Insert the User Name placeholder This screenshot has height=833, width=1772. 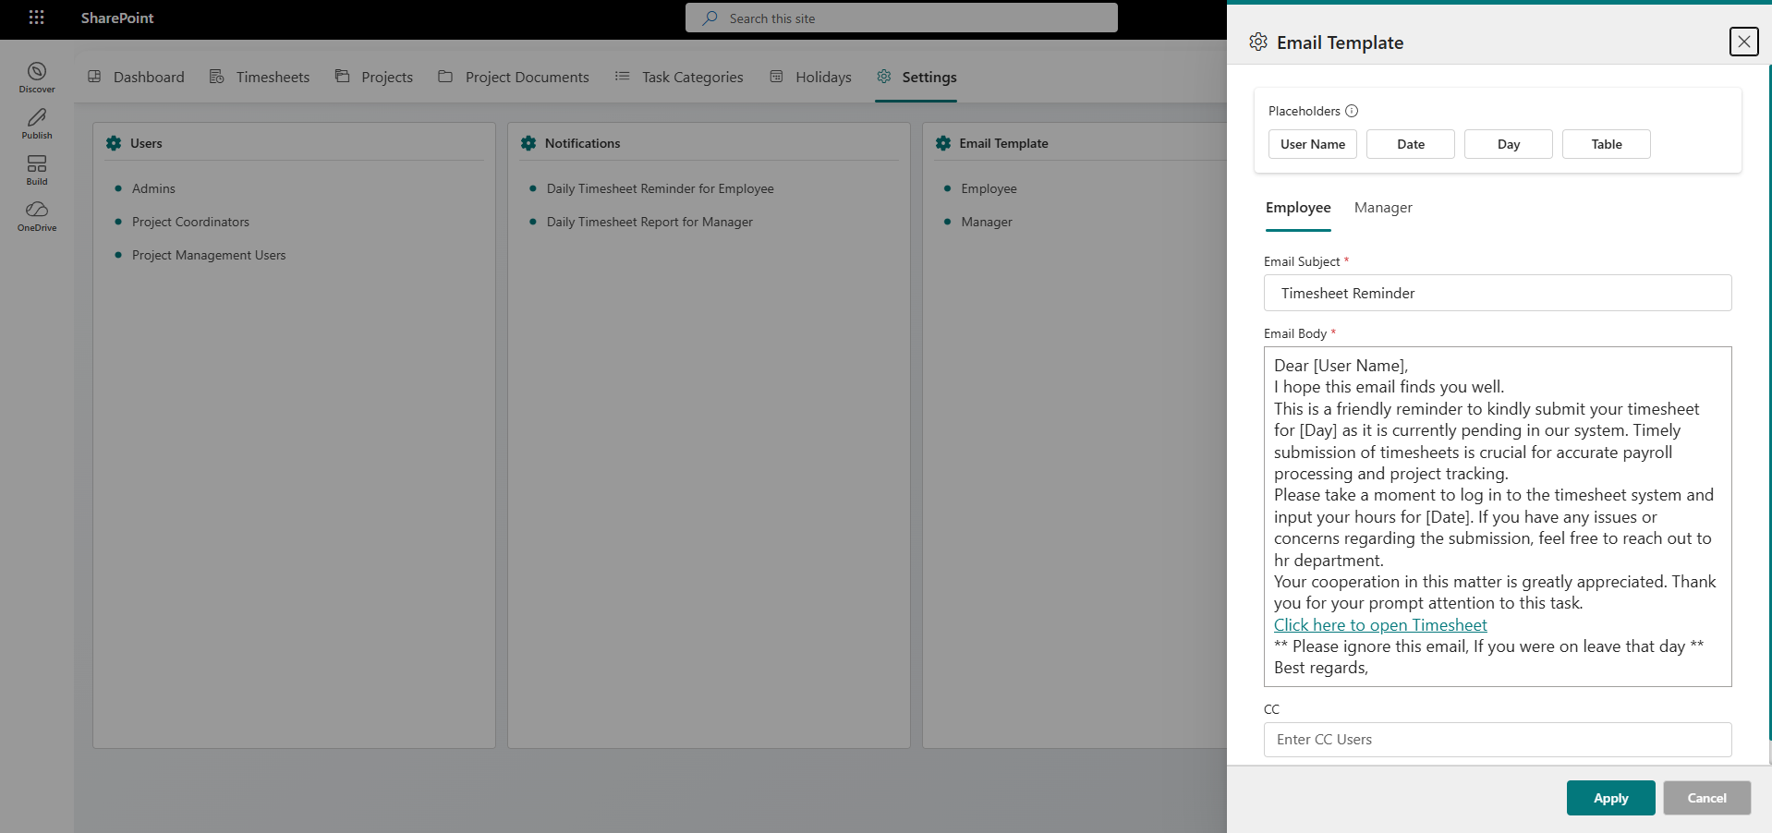[x=1313, y=144]
